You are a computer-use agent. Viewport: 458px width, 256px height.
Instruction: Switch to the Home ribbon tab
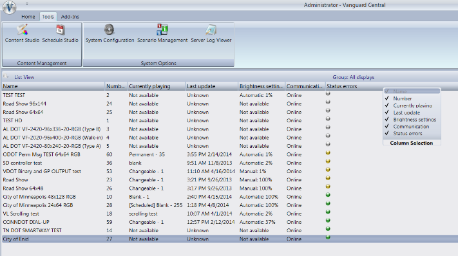28,17
